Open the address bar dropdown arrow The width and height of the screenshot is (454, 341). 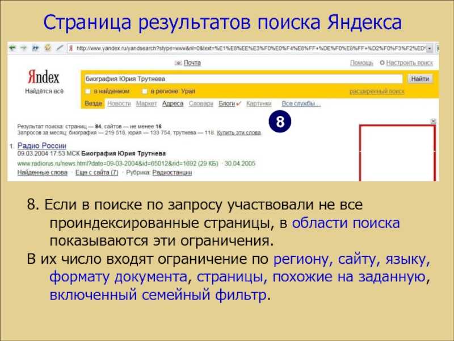(430, 48)
